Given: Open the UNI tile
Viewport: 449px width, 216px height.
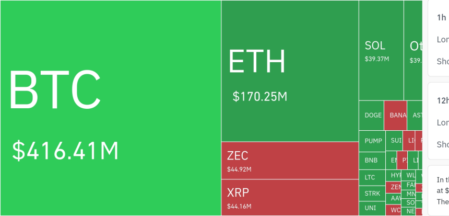Looking at the screenshot, I should [x=372, y=208].
